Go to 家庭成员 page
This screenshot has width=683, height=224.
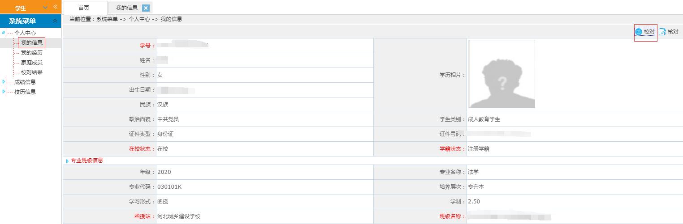[x=32, y=63]
